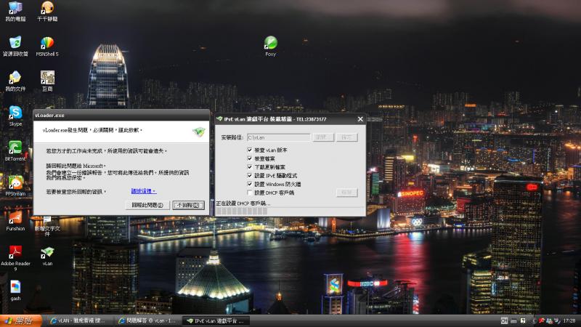Click the rightmost button on the install path row
The height and width of the screenshot is (327, 581).
[x=347, y=137]
